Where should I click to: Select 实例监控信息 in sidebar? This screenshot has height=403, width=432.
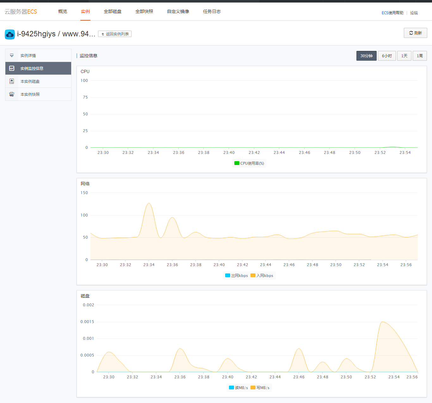38,68
